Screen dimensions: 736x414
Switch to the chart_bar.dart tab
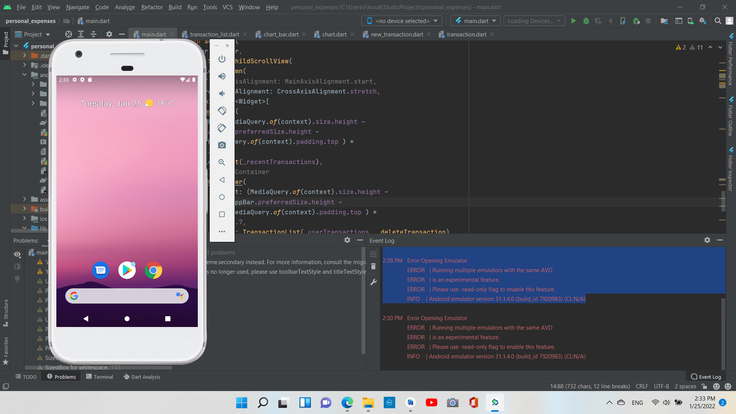[x=281, y=34]
